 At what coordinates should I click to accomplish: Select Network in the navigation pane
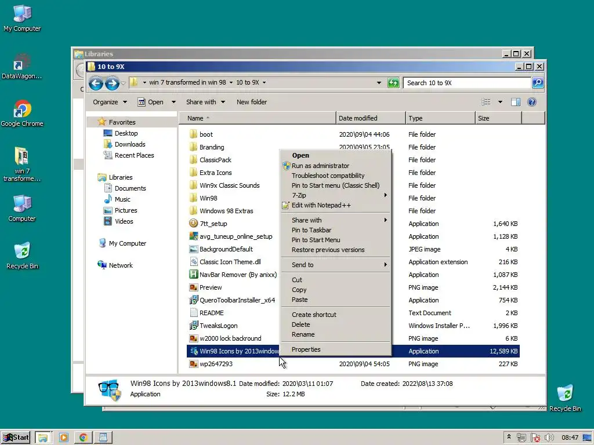click(x=121, y=265)
